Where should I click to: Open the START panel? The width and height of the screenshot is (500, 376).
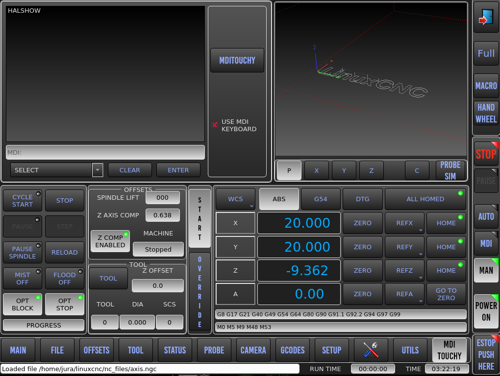(200, 218)
